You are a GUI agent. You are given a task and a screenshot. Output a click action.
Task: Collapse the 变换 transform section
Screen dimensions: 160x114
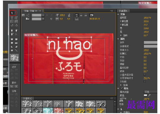(118, 14)
